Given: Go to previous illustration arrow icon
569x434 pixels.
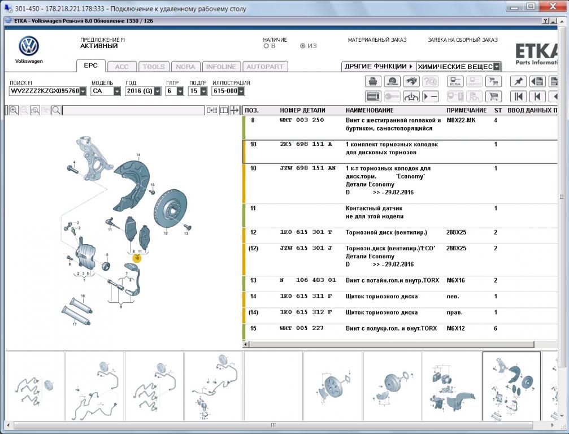Looking at the screenshot, I should 537,97.
